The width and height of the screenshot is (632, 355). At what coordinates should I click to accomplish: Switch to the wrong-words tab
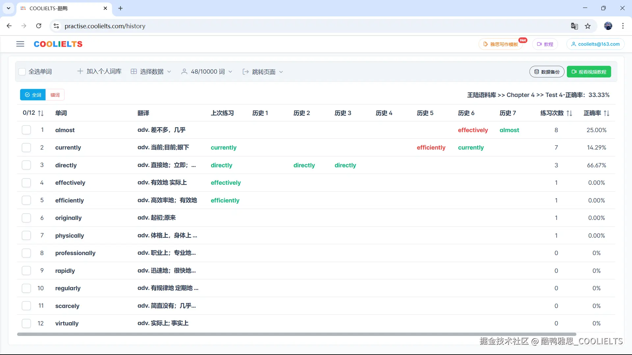(55, 95)
